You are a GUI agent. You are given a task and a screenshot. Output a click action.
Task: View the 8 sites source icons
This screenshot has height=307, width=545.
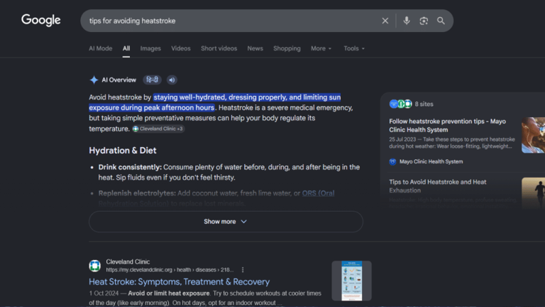pos(401,104)
